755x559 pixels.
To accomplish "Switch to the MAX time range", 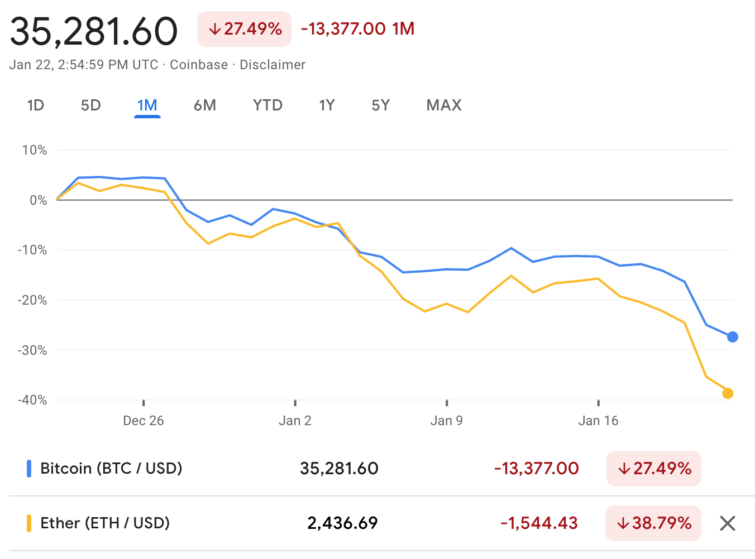I will [444, 105].
